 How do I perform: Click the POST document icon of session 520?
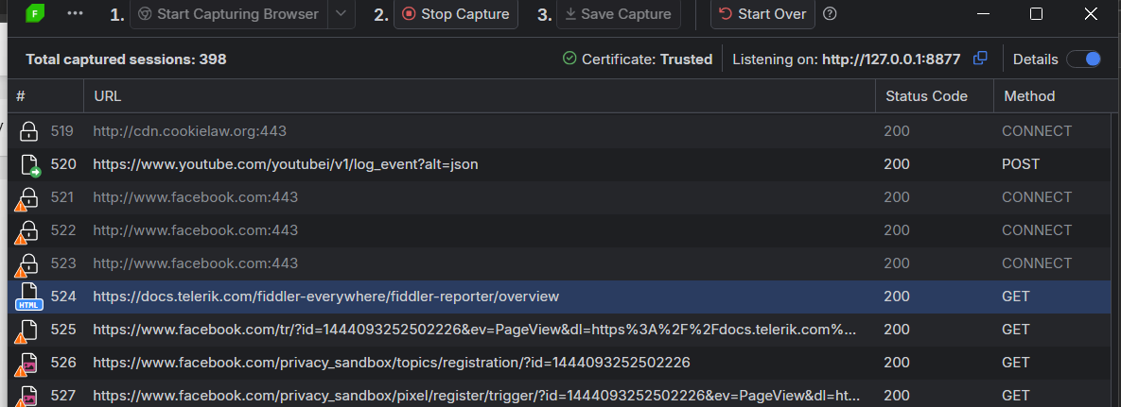click(30, 165)
